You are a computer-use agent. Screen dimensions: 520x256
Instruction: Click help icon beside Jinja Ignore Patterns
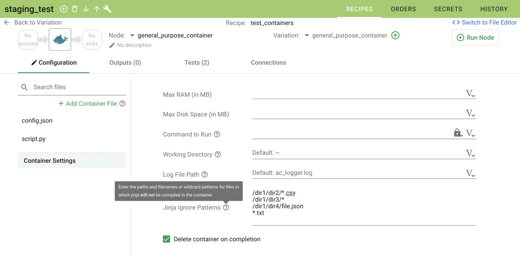pyautogui.click(x=226, y=208)
